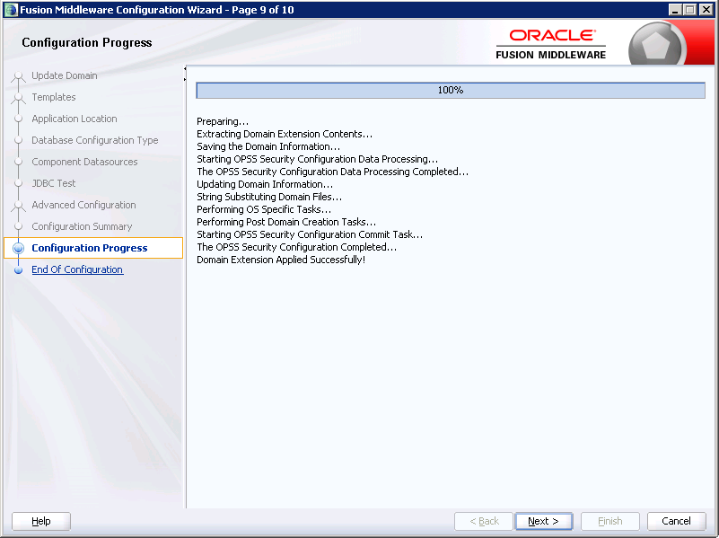Click the Application Location step node icon
Screen dimensions: 719x538
[x=18, y=119]
